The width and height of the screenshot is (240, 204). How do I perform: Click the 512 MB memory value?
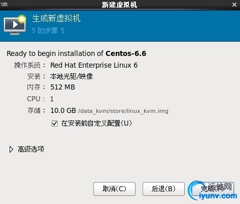point(62,88)
